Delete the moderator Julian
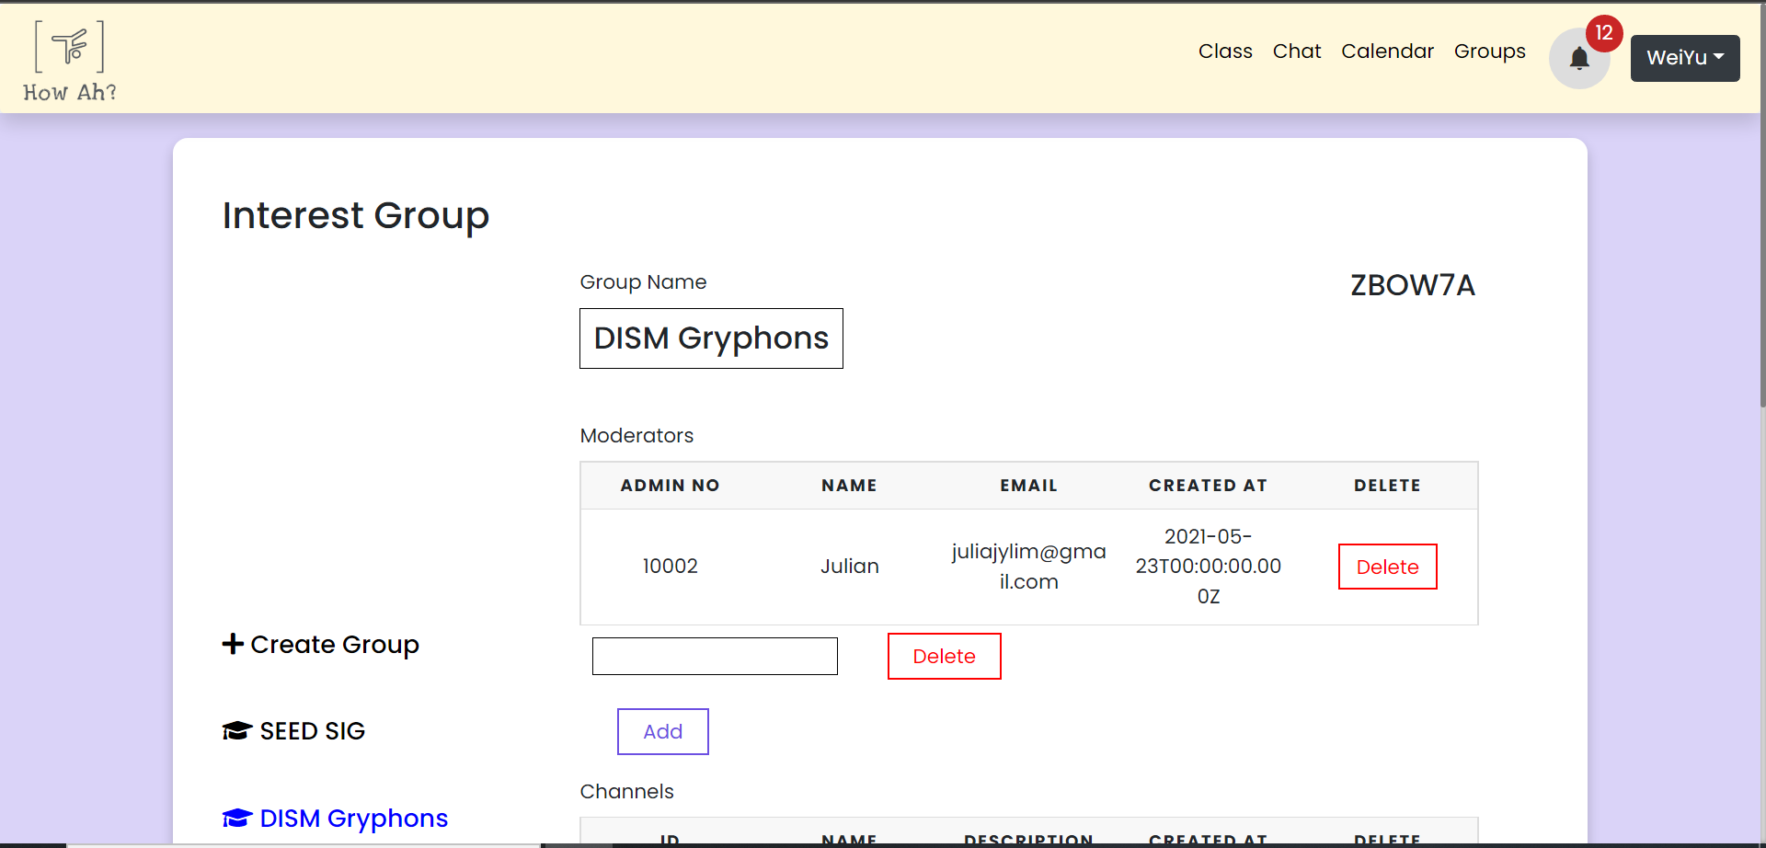 [x=1387, y=567]
